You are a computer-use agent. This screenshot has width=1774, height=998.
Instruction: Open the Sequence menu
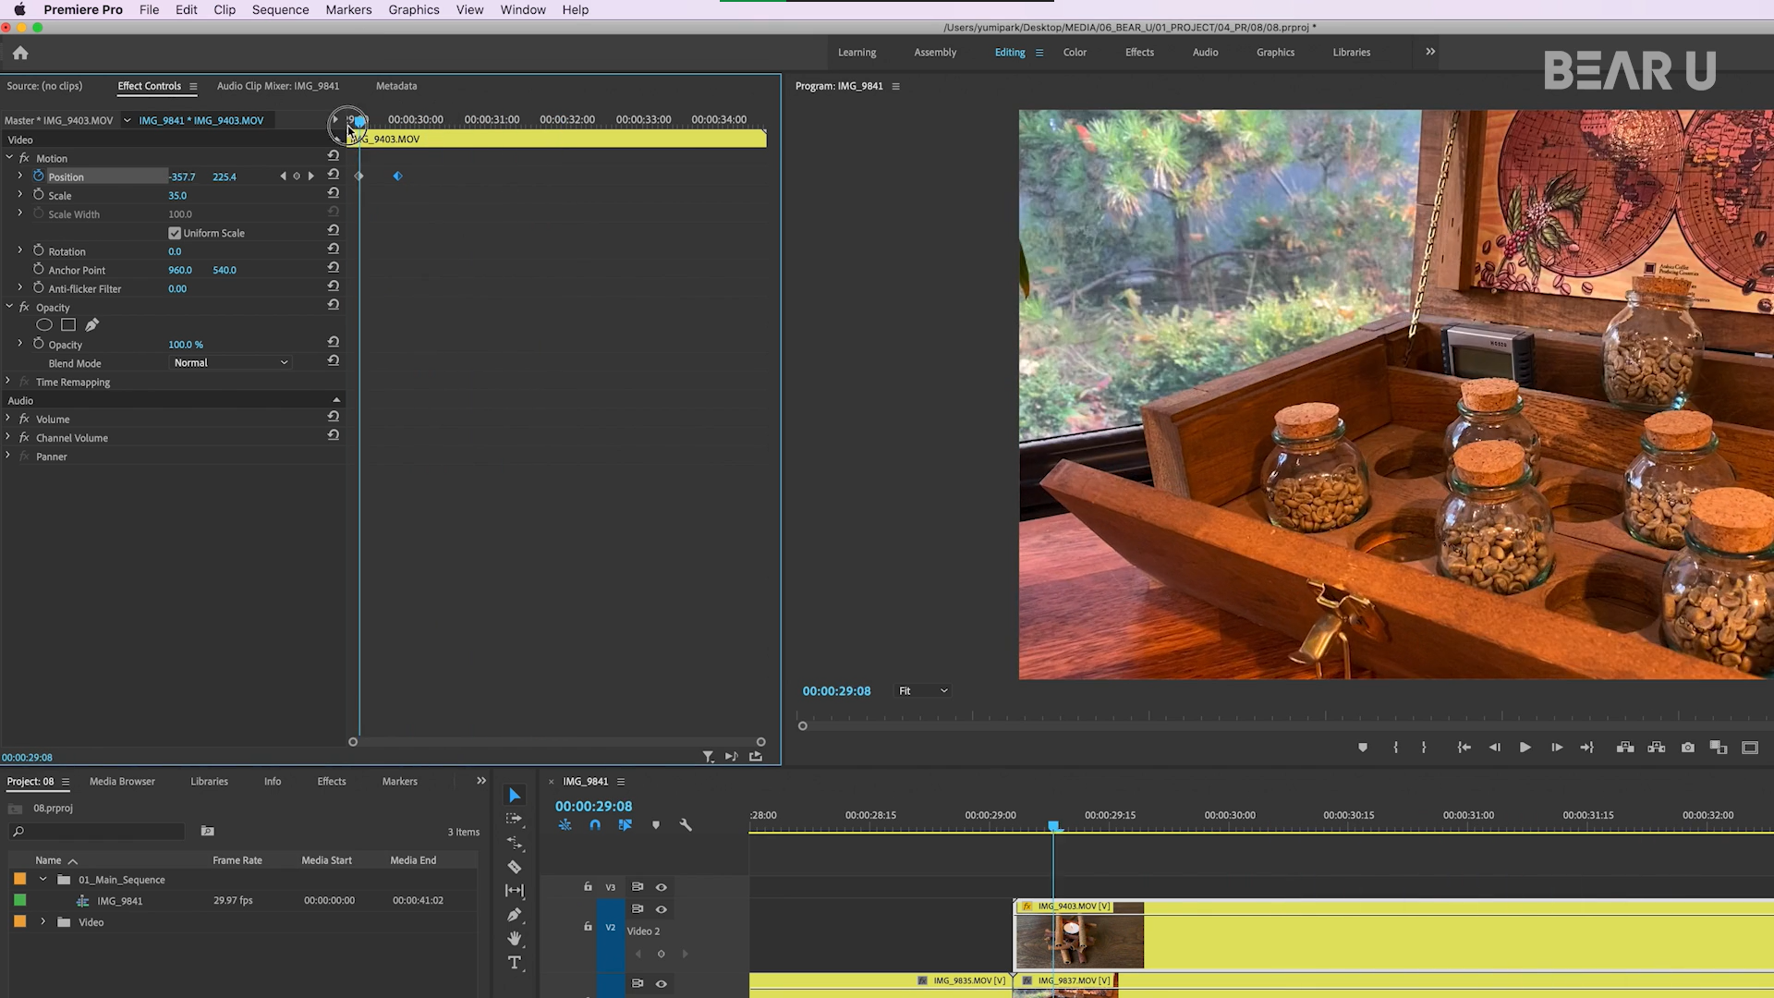coord(280,9)
